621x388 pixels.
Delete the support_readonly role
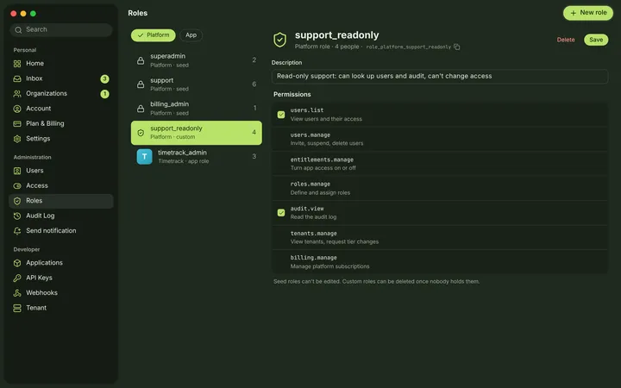566,40
